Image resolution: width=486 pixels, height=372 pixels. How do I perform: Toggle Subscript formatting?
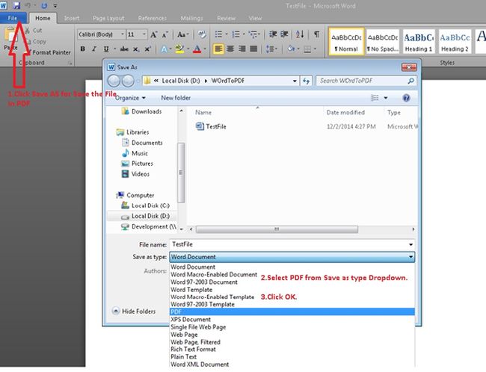pos(136,49)
